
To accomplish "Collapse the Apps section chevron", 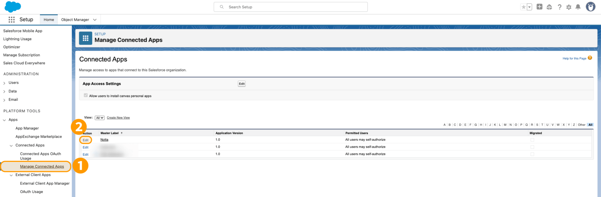I will (4, 120).
